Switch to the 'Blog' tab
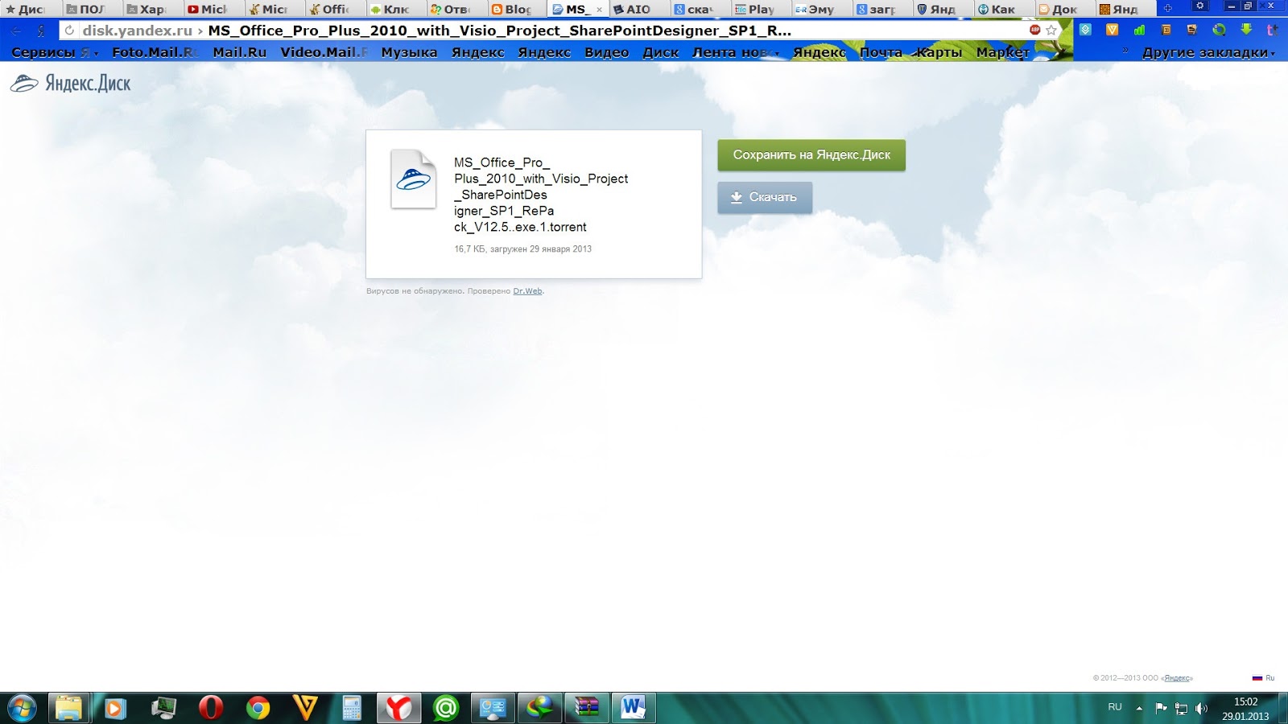This screenshot has width=1288, height=724. coord(516,10)
